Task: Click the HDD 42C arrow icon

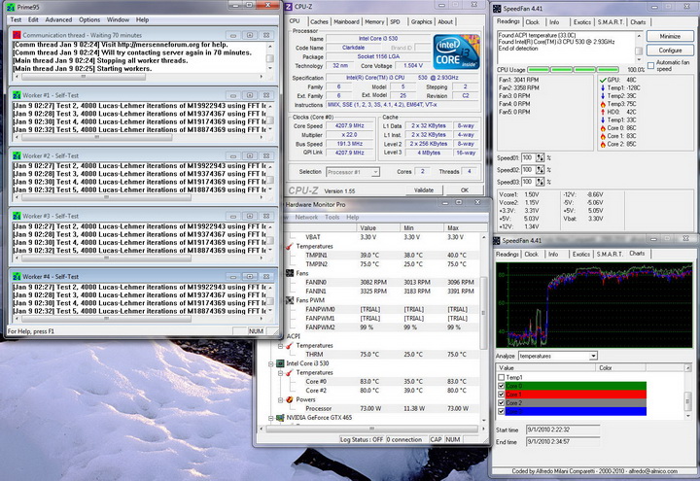Action: coord(603,112)
